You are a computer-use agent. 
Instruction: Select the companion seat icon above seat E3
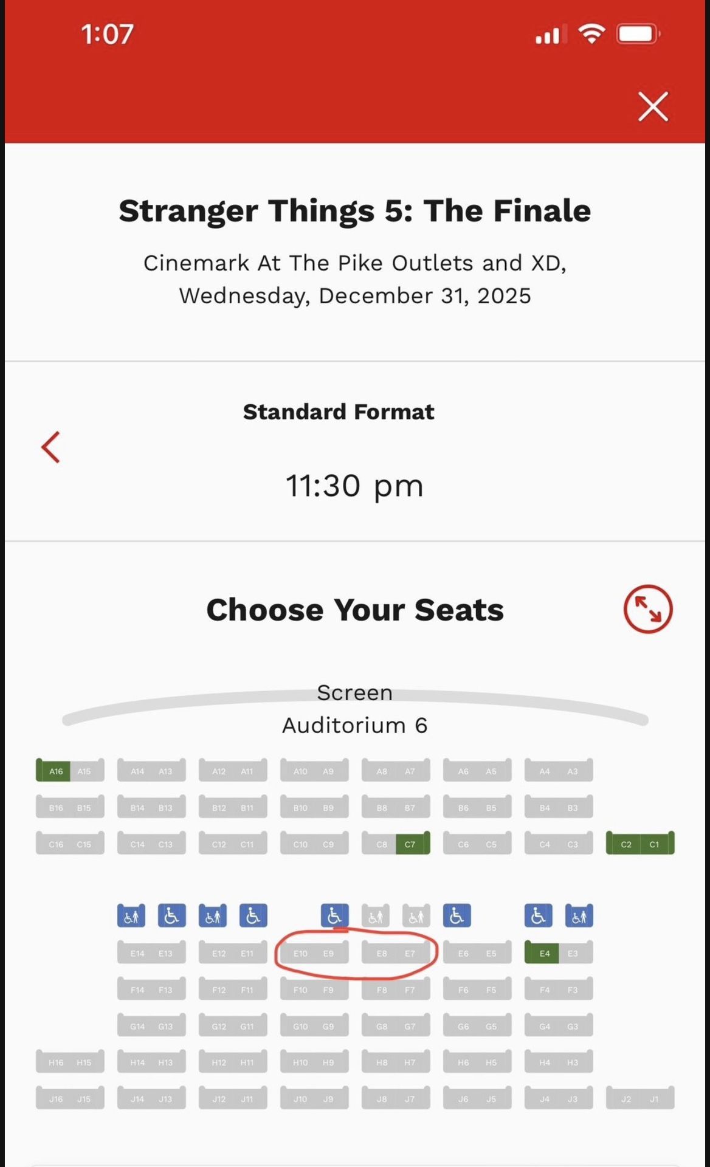[x=579, y=915]
